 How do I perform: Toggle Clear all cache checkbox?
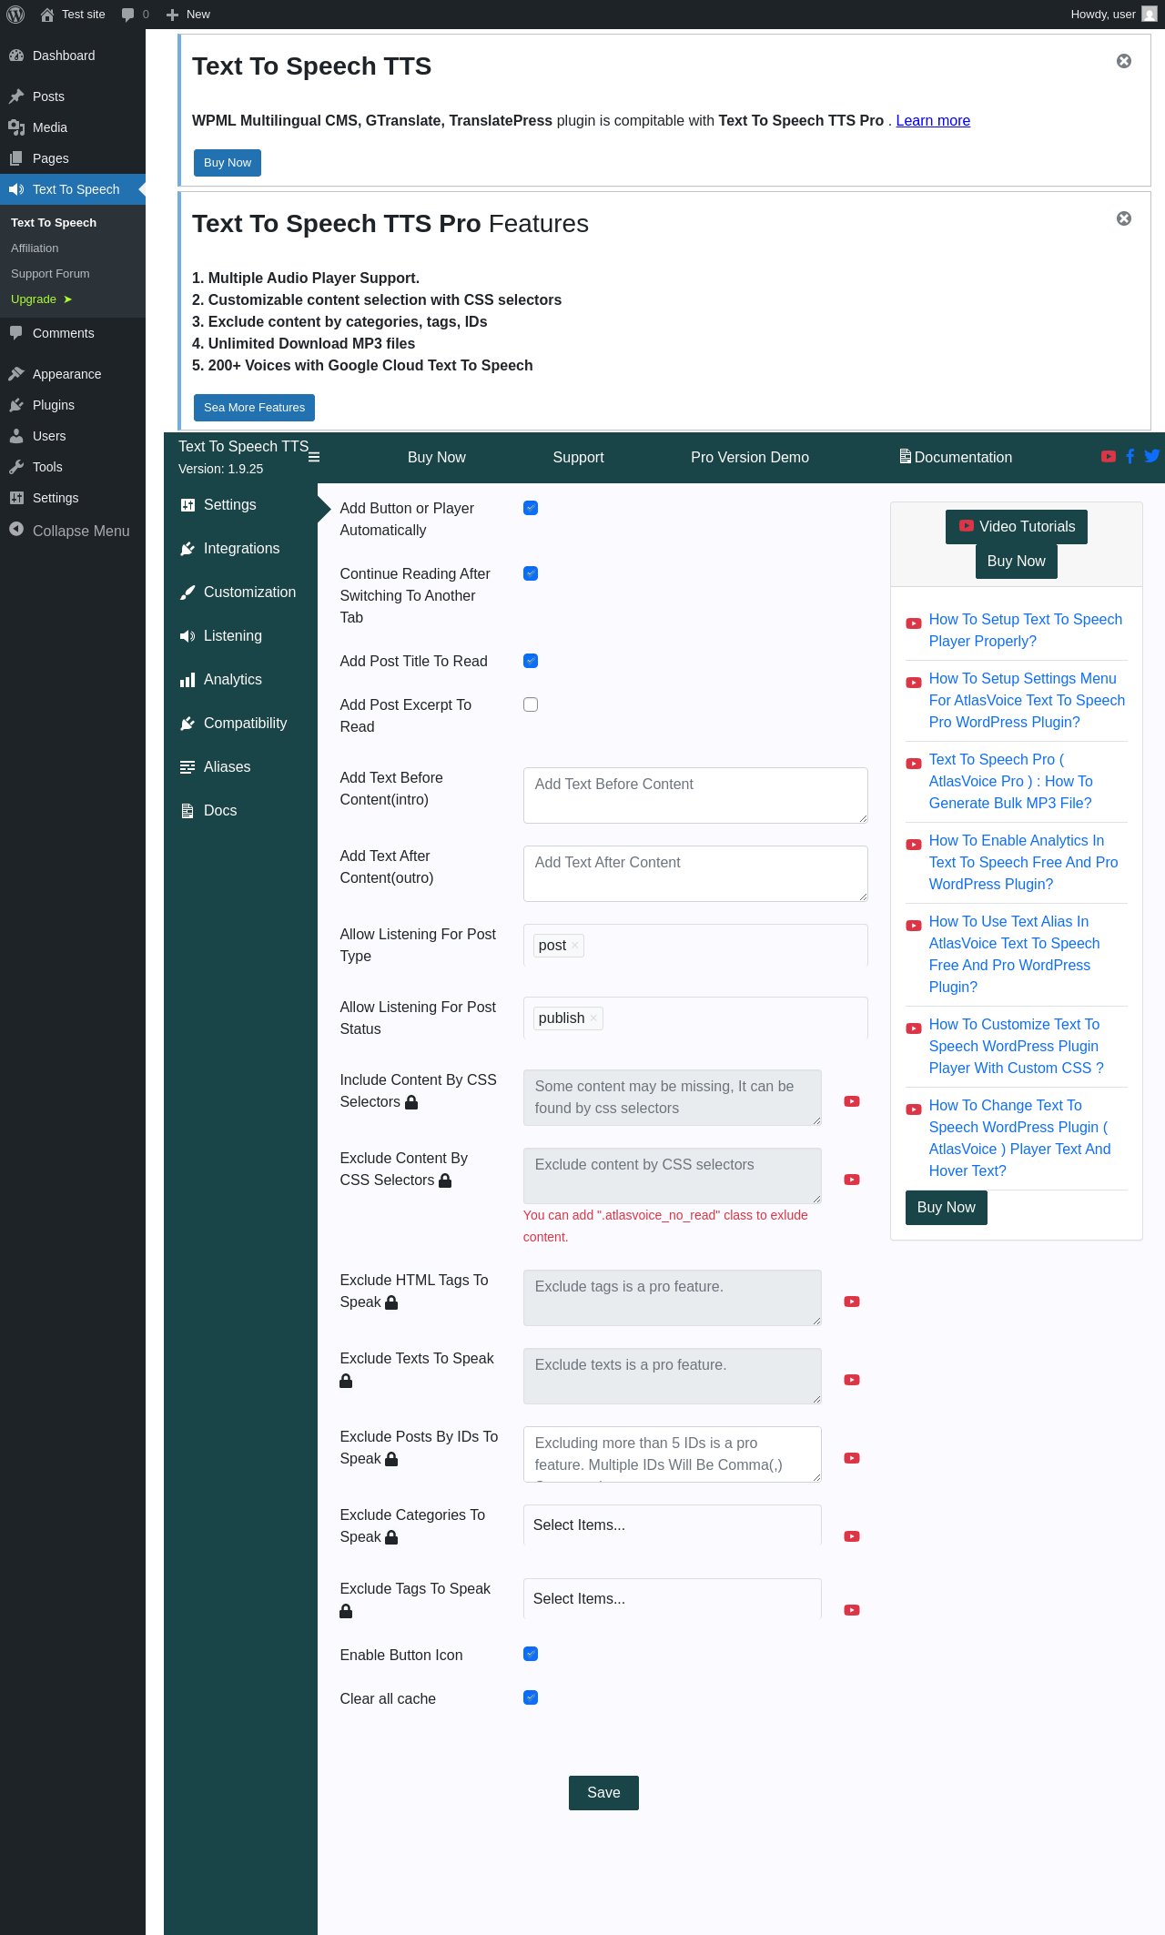click(531, 1697)
